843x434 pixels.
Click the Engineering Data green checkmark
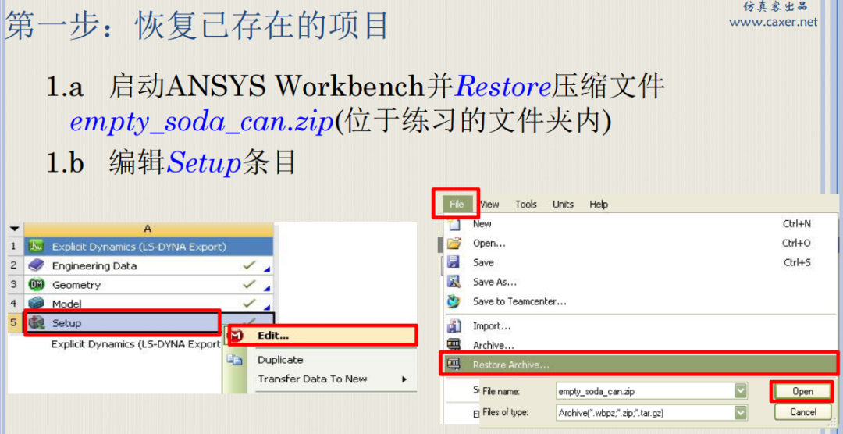[x=249, y=265]
